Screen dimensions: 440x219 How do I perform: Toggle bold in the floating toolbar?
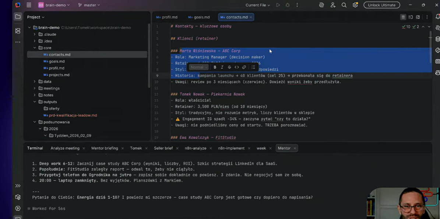[215, 67]
